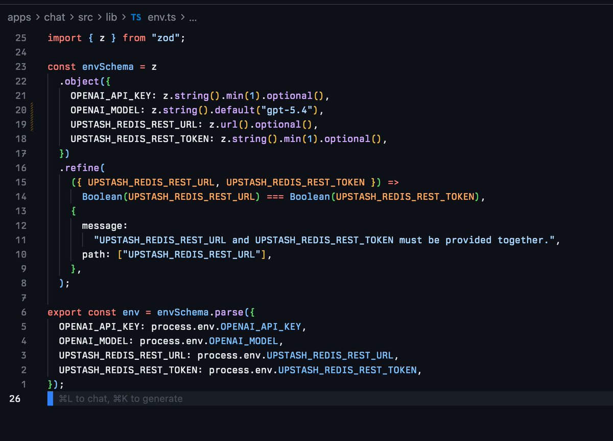Screen dimensions: 613x441
Task: Click the "gpt-5.4" default model string
Action: 291,110
